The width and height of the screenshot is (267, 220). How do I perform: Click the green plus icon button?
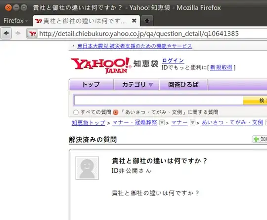coord(260,139)
